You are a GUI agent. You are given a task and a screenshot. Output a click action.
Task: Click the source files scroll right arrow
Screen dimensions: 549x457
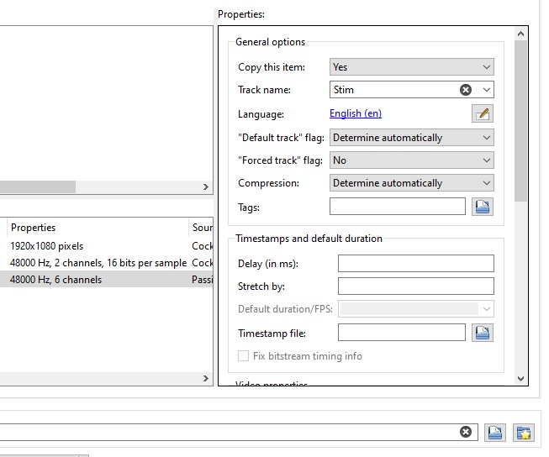206,186
